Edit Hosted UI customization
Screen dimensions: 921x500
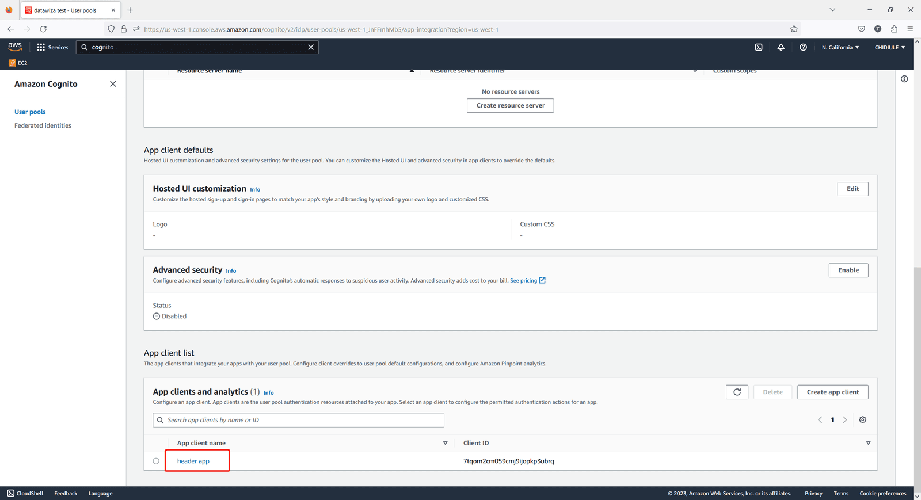tap(853, 189)
